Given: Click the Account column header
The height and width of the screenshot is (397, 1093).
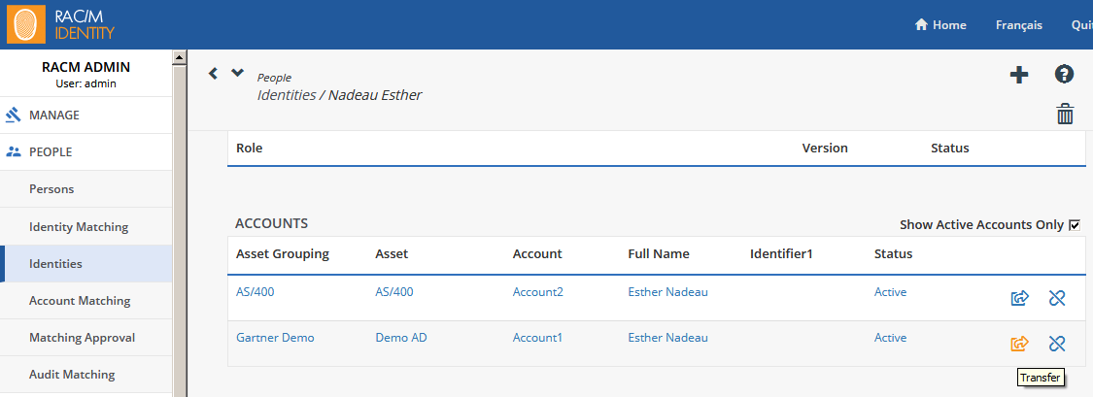Looking at the screenshot, I should [536, 254].
